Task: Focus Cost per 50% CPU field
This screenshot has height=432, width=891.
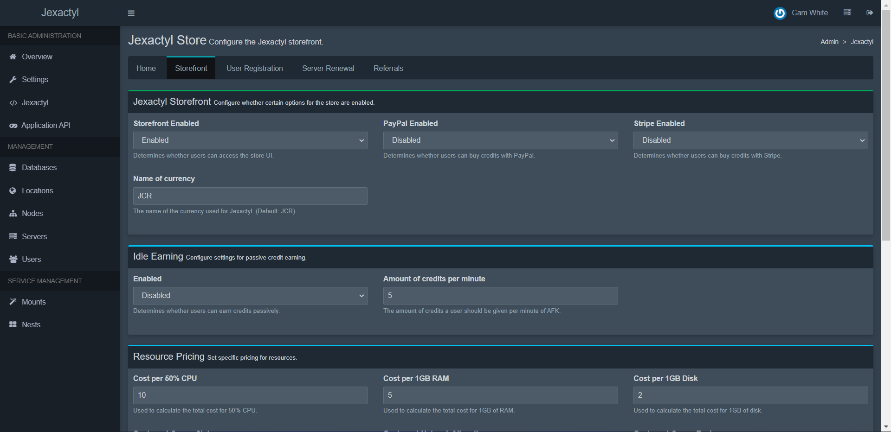Action: pyautogui.click(x=250, y=395)
